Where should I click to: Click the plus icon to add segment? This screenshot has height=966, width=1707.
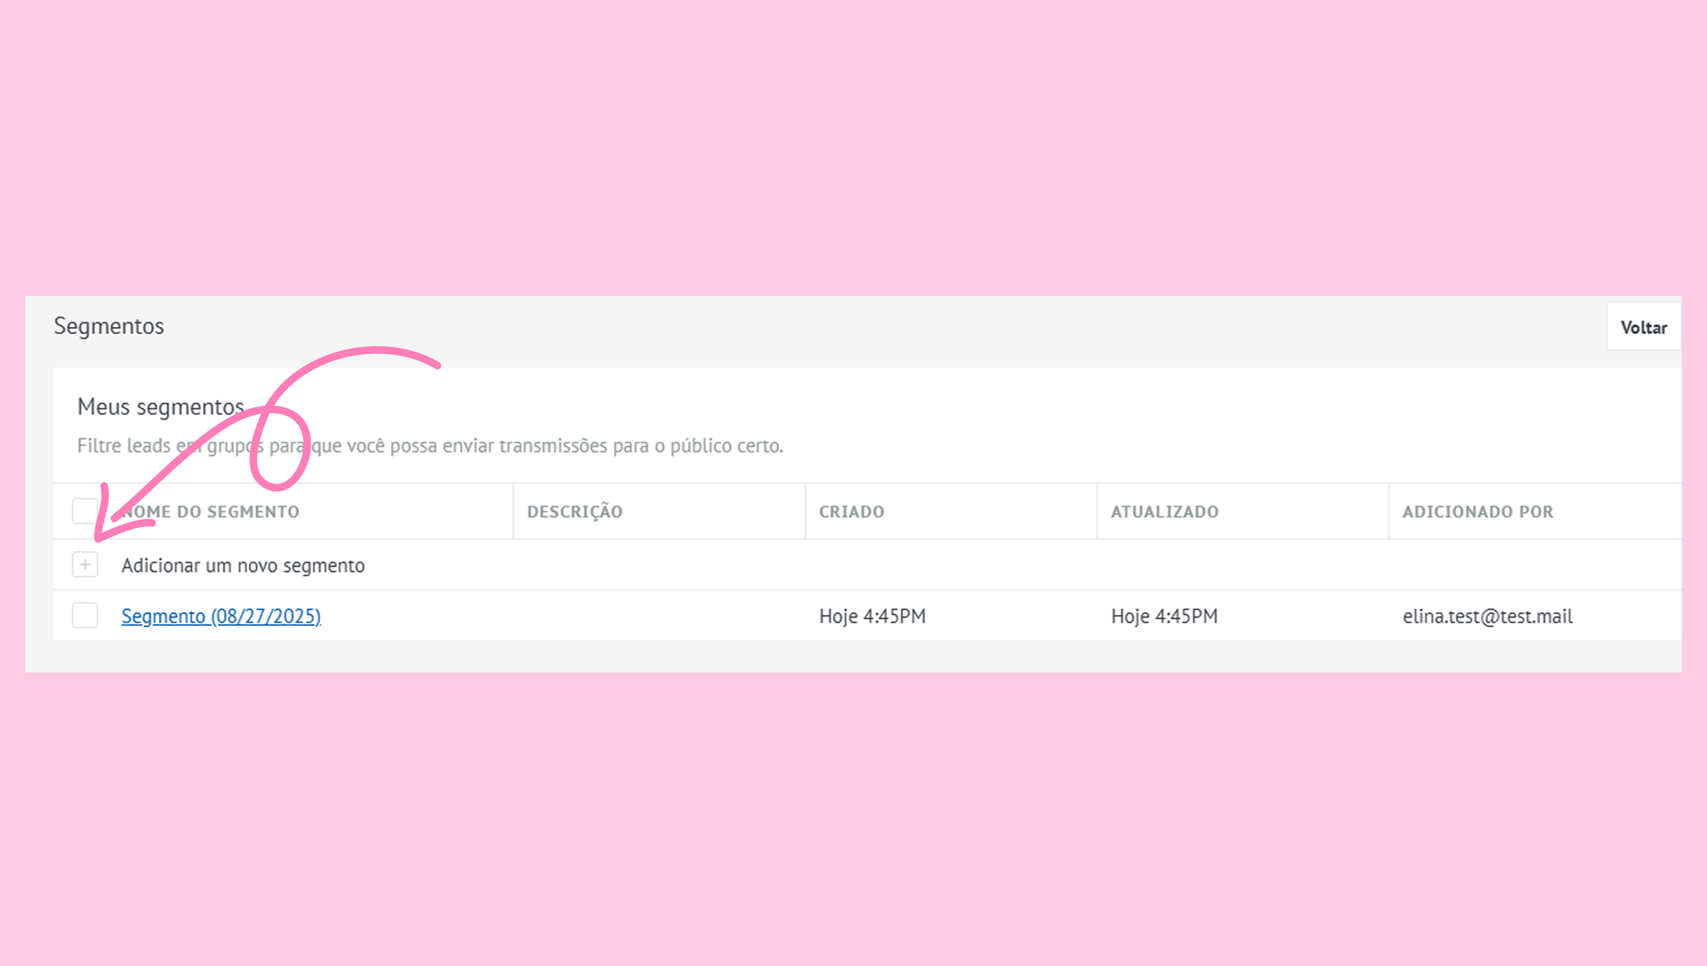(x=85, y=565)
